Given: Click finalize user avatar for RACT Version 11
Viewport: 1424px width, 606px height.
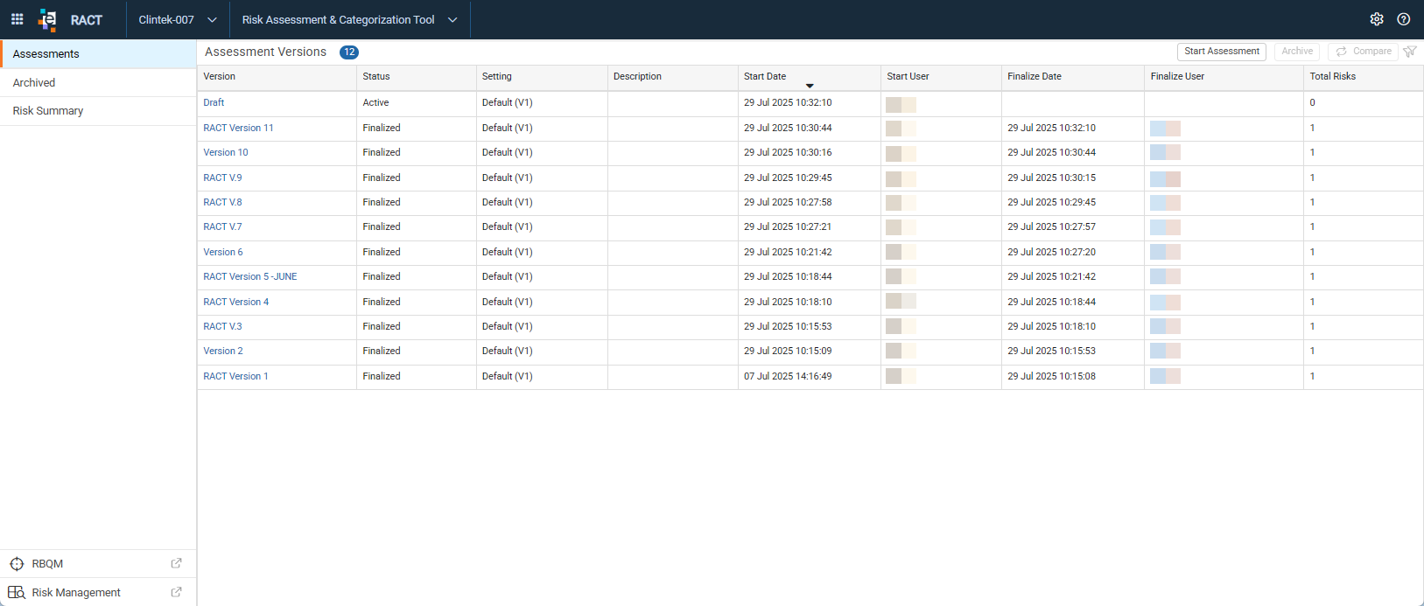Looking at the screenshot, I should (x=1165, y=129).
